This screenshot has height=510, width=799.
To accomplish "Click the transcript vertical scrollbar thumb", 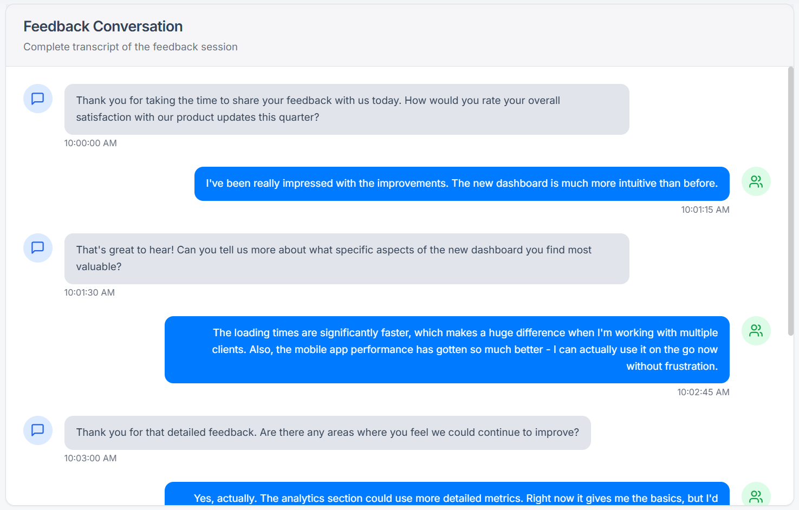I will coord(790,200).
